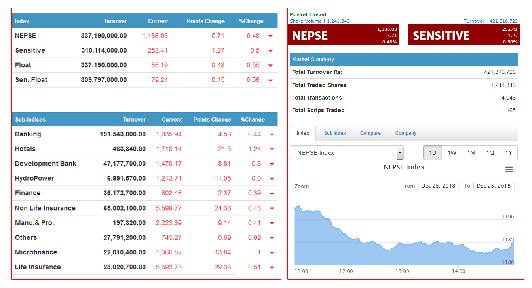Image resolution: width=532 pixels, height=288 pixels.
Task: Click the Banking turnover 191,543,000.00
Action: point(123,134)
